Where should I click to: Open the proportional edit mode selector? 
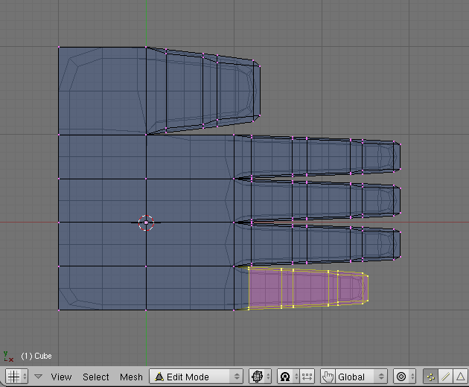click(404, 377)
